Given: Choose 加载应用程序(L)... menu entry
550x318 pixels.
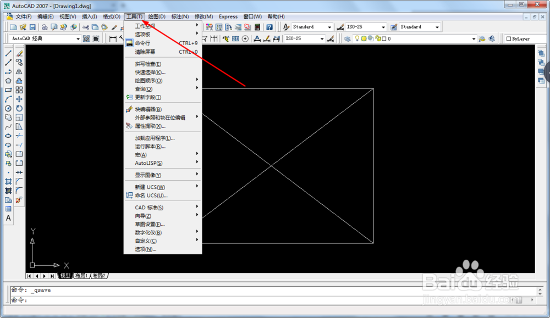Looking at the screenshot, I should click(x=163, y=138).
